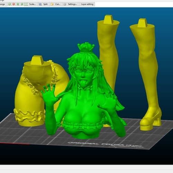Open the Cut... dialog

56,4
